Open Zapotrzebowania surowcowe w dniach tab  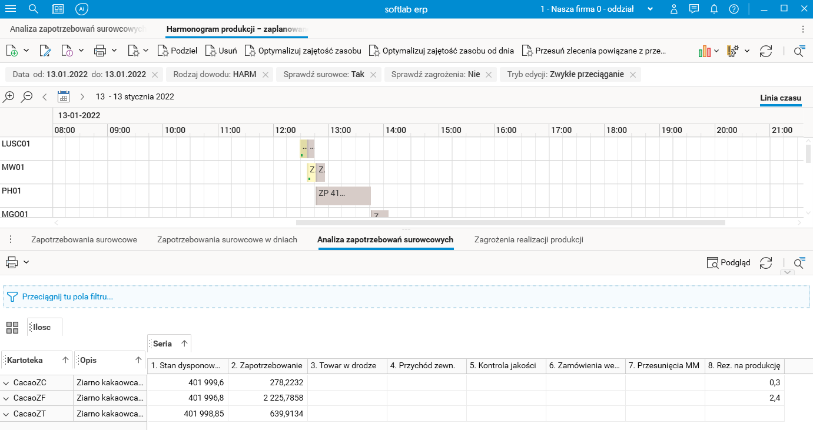[x=227, y=240]
